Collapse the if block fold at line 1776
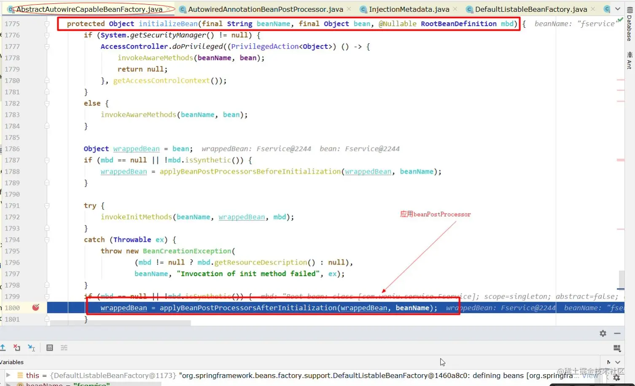The height and width of the screenshot is (386, 635). 47,35
